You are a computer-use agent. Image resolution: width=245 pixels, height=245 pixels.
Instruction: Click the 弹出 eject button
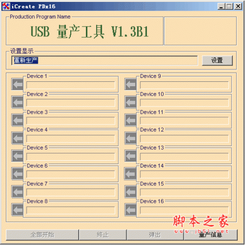click(155, 235)
